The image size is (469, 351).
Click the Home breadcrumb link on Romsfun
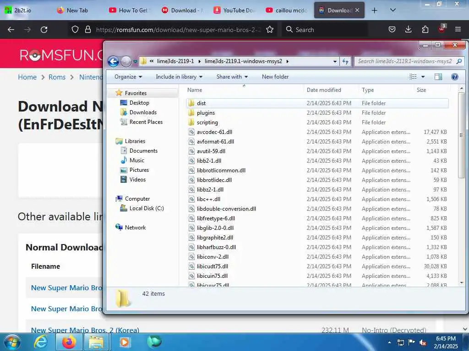click(27, 77)
